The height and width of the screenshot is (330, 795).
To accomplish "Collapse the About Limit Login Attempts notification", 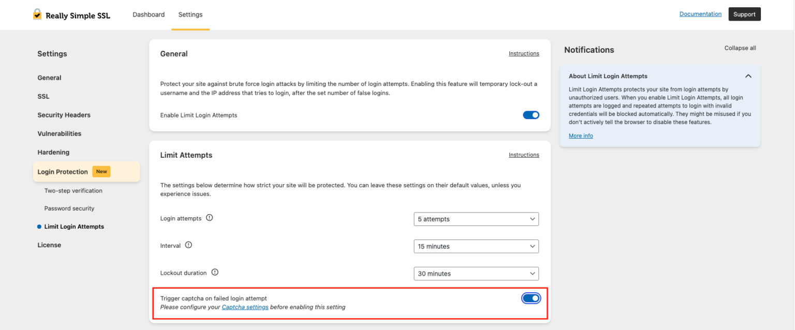I will [x=748, y=76].
